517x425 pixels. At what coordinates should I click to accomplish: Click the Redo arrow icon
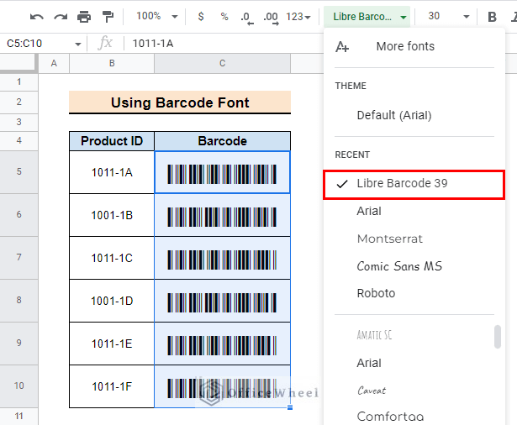pyautogui.click(x=61, y=17)
